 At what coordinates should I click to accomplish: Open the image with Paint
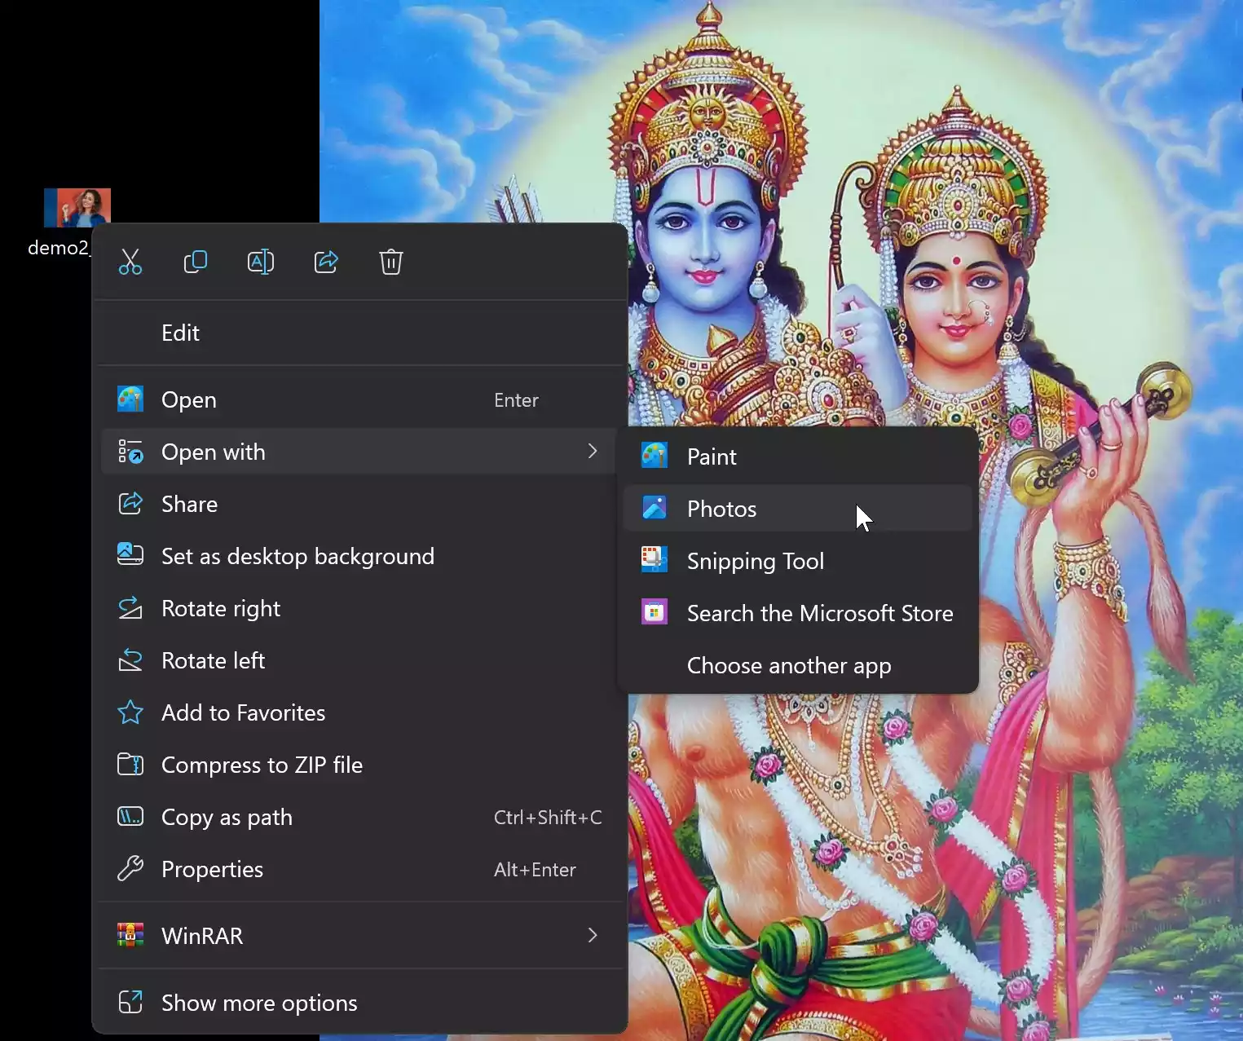(x=798, y=457)
